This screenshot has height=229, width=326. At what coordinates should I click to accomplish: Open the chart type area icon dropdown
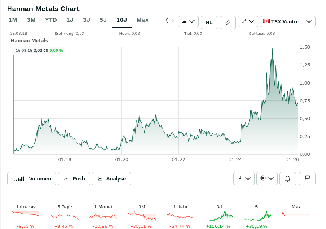pyautogui.click(x=188, y=22)
